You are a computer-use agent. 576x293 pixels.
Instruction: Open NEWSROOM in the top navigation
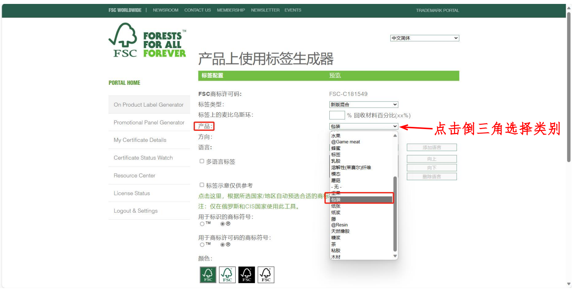click(165, 10)
